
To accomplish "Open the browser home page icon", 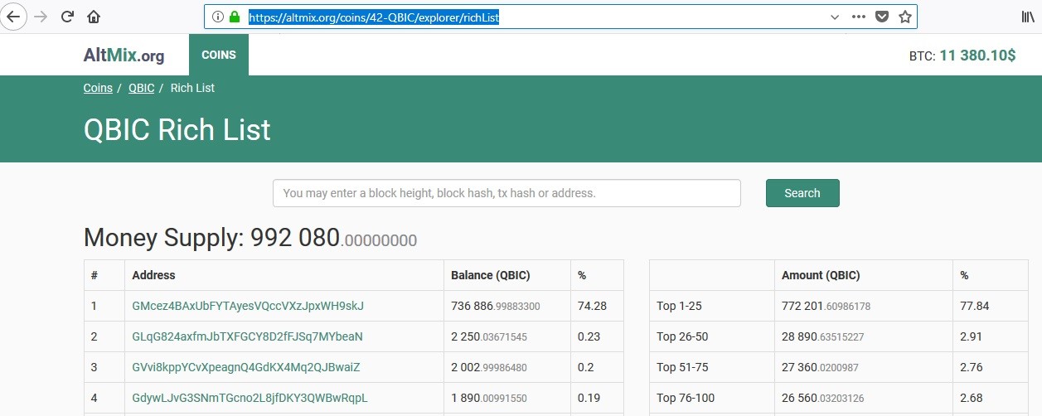I will coord(94,17).
